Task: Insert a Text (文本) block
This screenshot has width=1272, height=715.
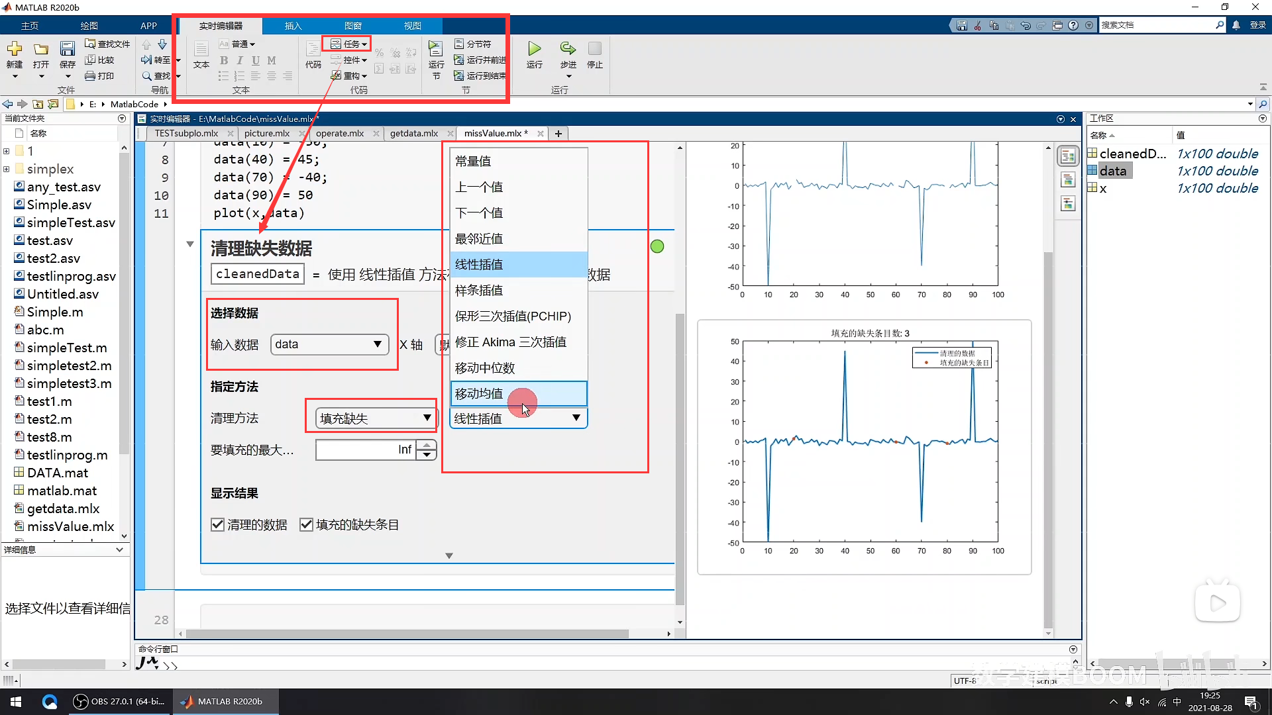Action: (201, 54)
